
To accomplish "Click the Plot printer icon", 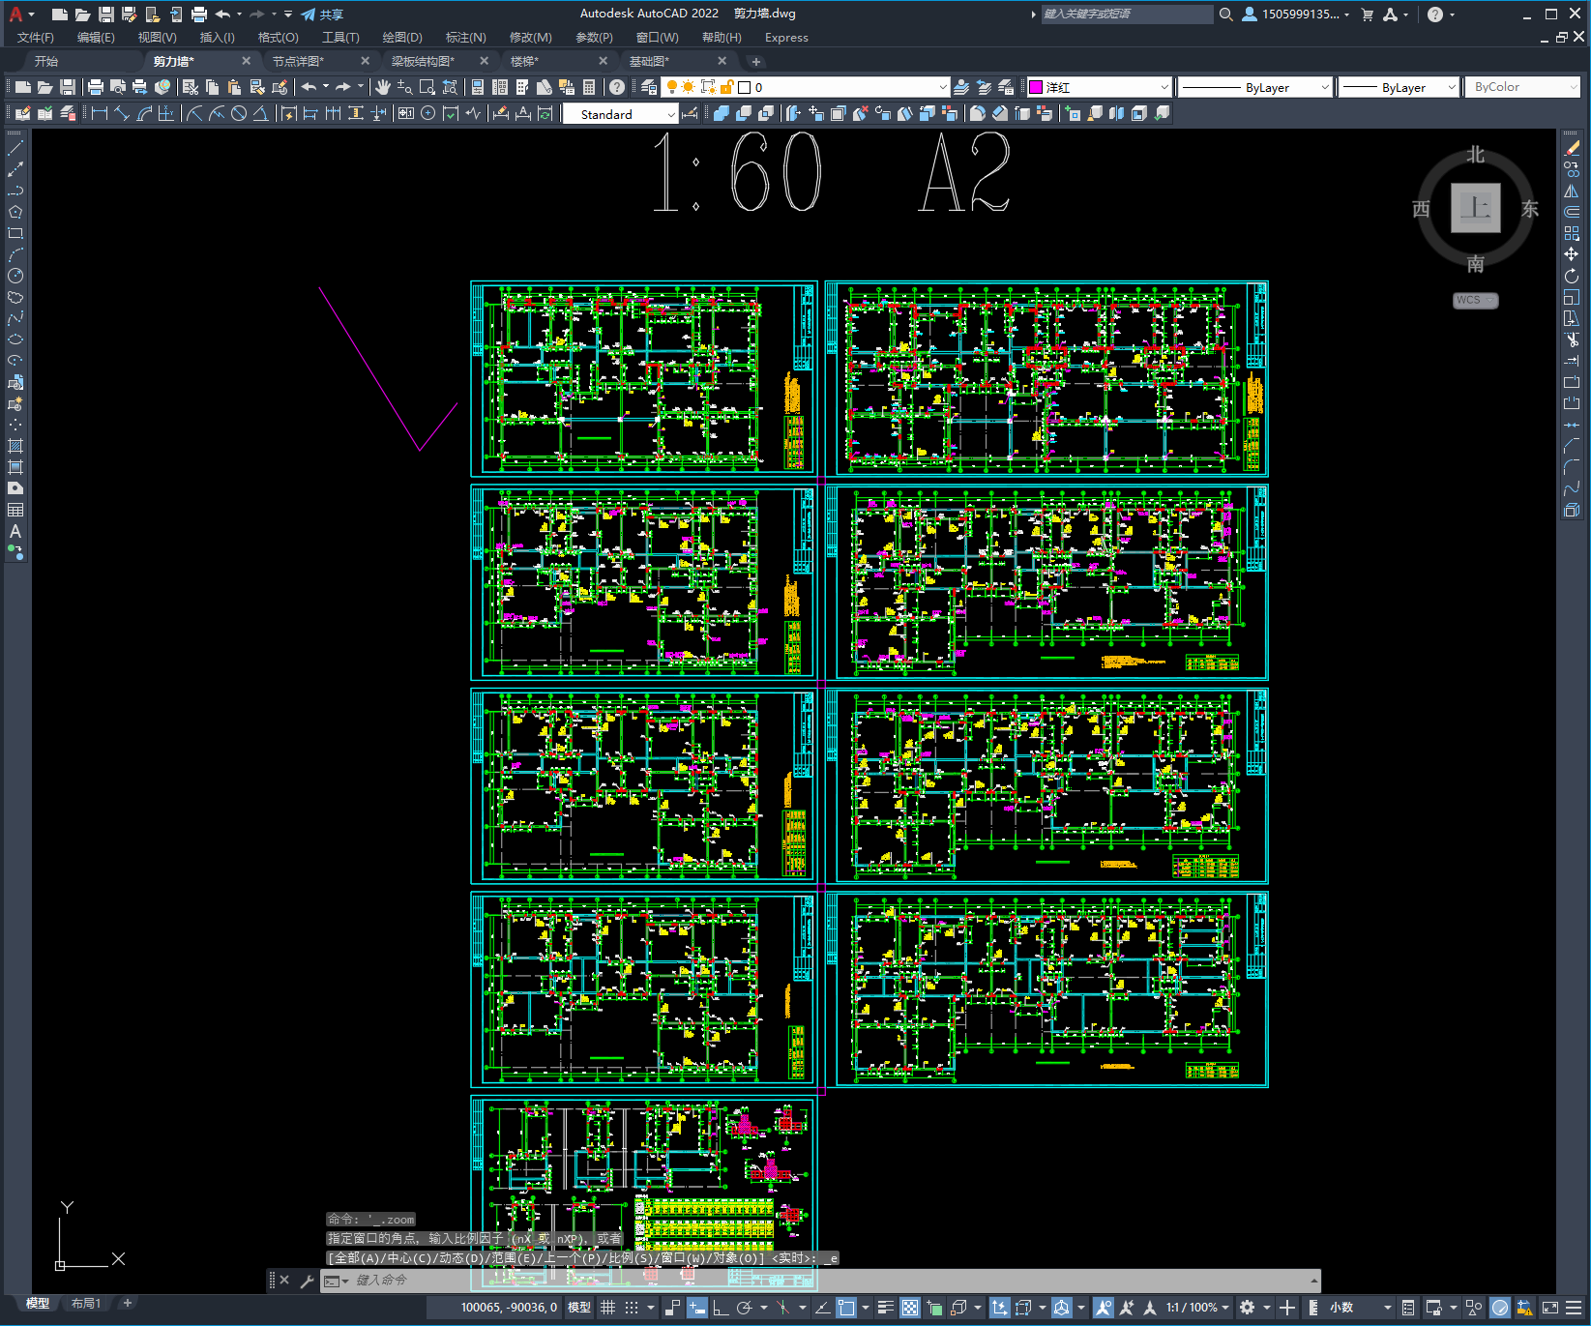I will click(x=96, y=87).
